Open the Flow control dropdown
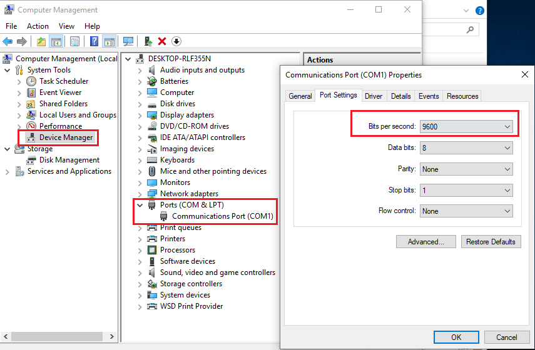535x350 pixels. [x=466, y=211]
